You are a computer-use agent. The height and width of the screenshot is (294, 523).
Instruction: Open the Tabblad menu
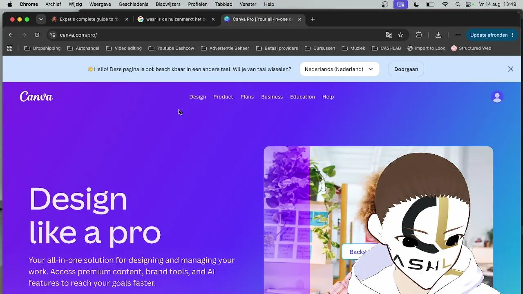pyautogui.click(x=224, y=4)
